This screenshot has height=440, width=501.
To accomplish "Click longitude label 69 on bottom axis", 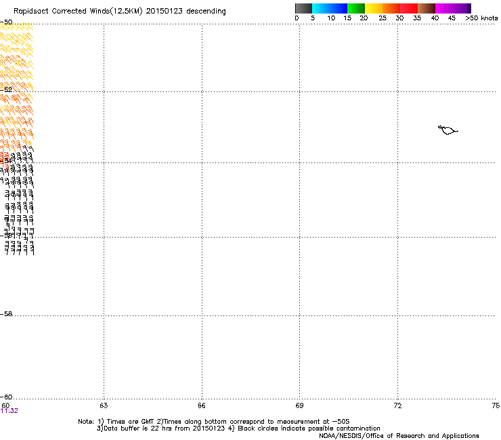I will (299, 405).
